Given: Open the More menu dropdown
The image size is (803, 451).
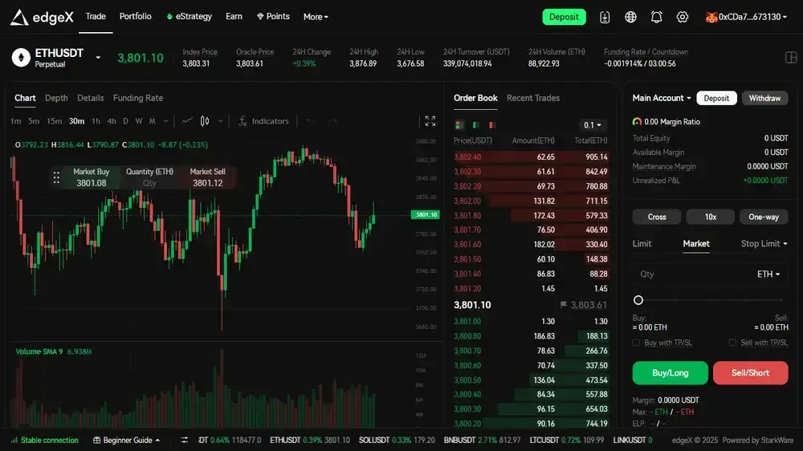Looking at the screenshot, I should 316,17.
